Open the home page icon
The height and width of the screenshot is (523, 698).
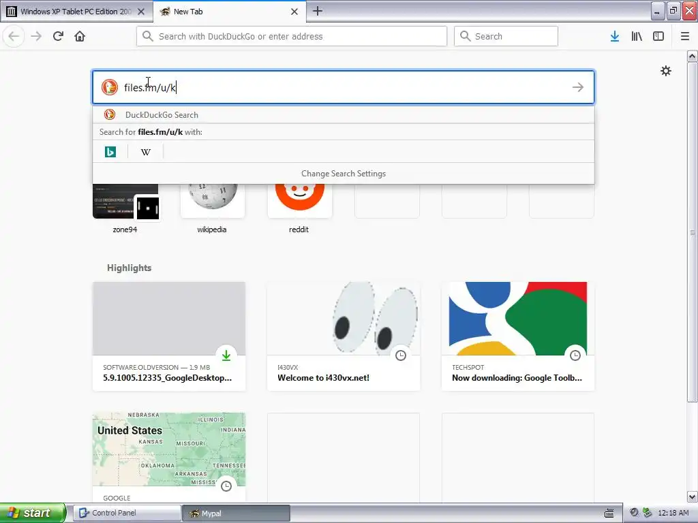[x=80, y=37]
